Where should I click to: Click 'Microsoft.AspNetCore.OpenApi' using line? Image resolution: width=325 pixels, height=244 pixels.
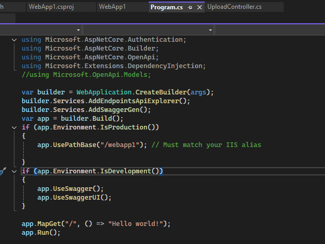[90, 57]
